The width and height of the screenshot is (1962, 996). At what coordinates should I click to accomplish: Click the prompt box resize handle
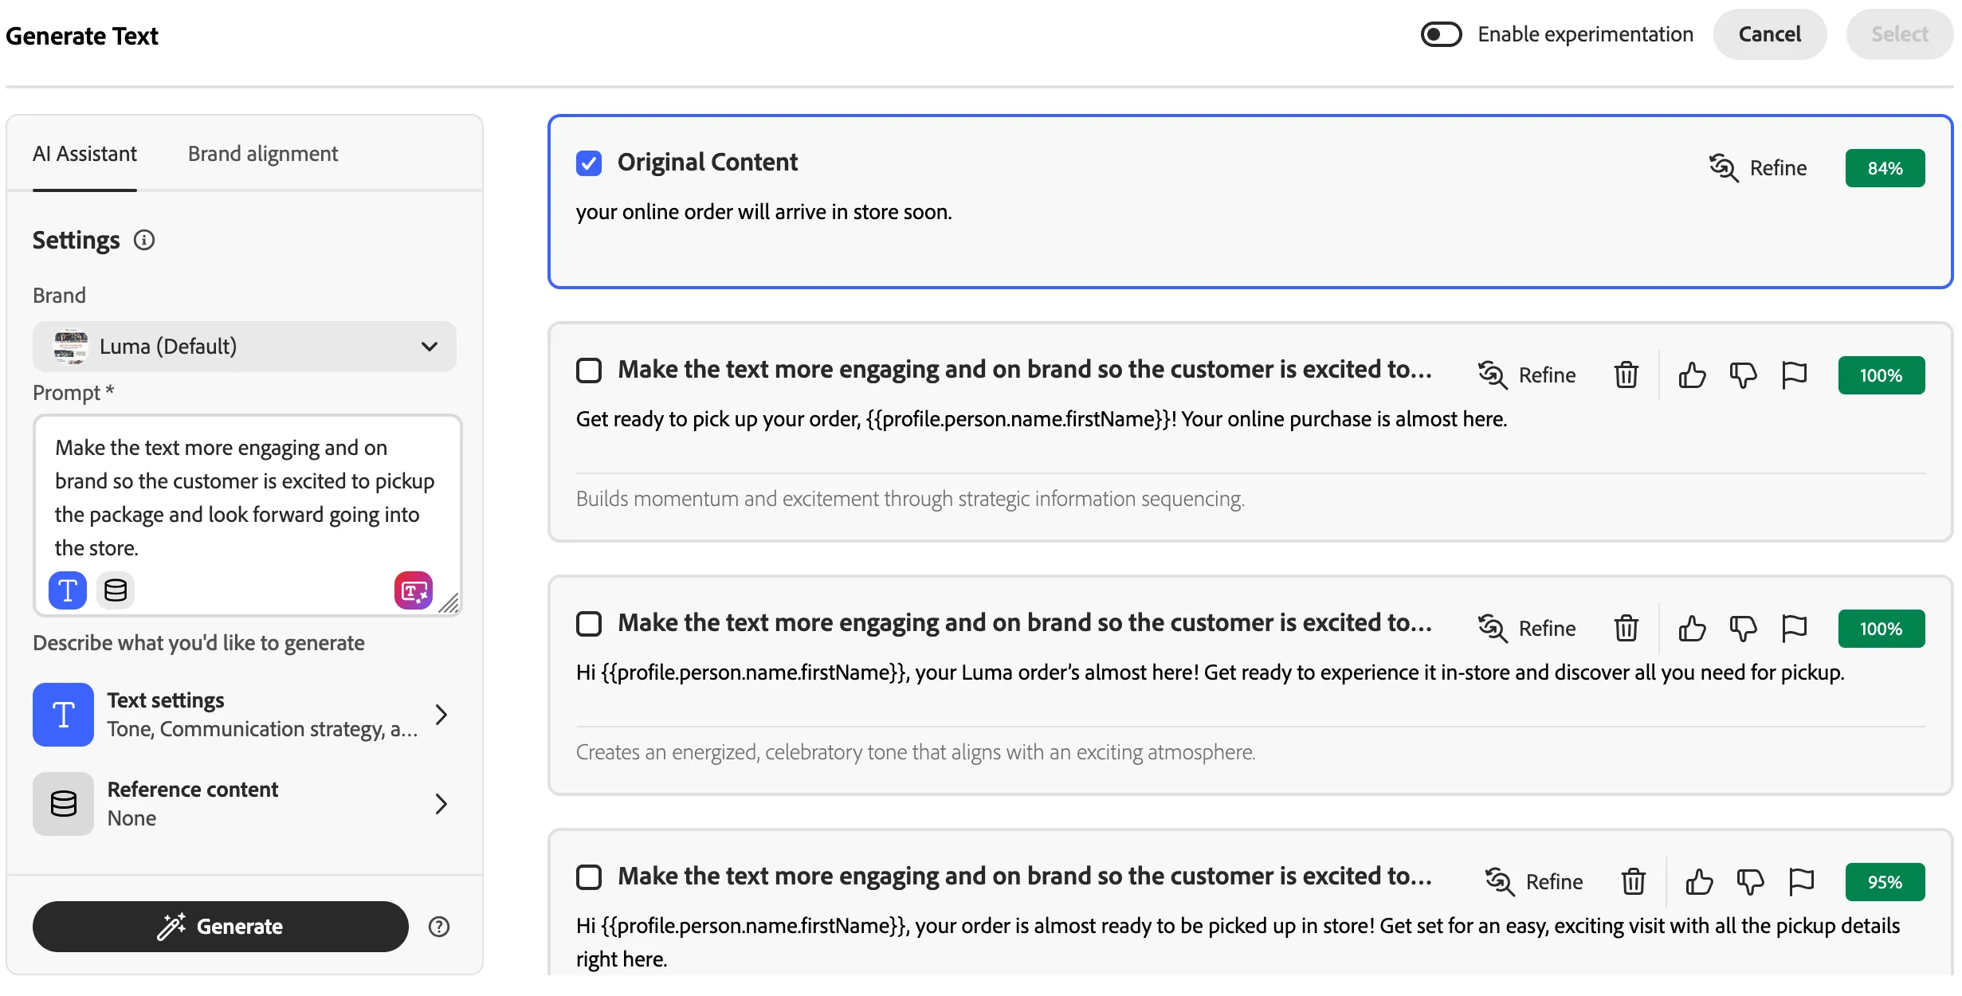[449, 604]
